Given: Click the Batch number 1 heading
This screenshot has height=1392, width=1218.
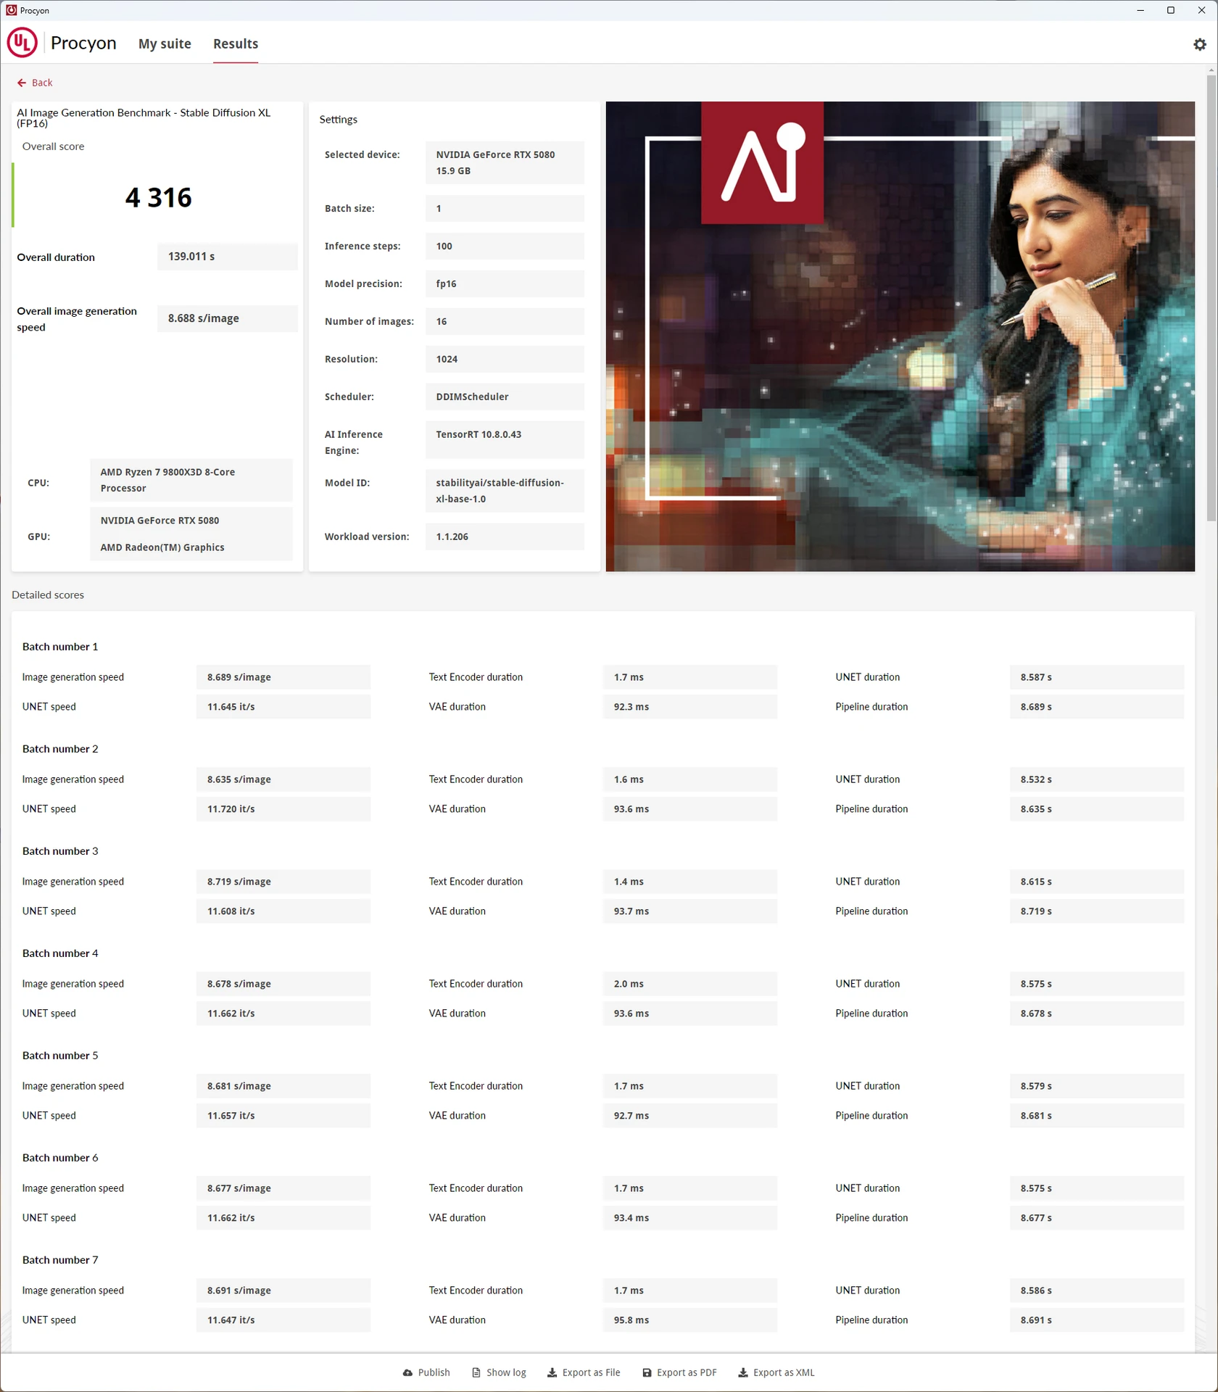Looking at the screenshot, I should click(60, 647).
